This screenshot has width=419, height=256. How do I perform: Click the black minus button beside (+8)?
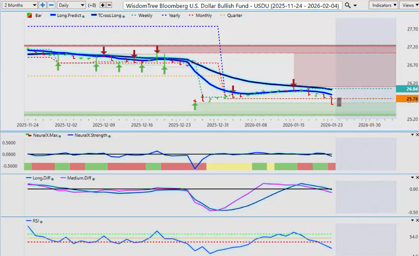point(109,5)
